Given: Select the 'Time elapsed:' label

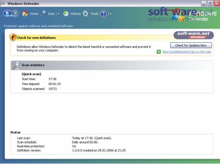Looking at the screenshot, I should coord(31,84).
